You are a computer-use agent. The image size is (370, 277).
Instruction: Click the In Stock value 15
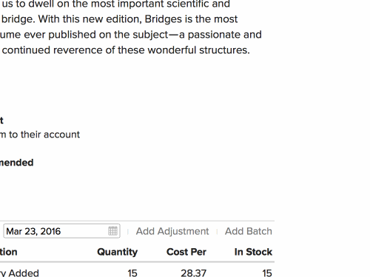[267, 273]
